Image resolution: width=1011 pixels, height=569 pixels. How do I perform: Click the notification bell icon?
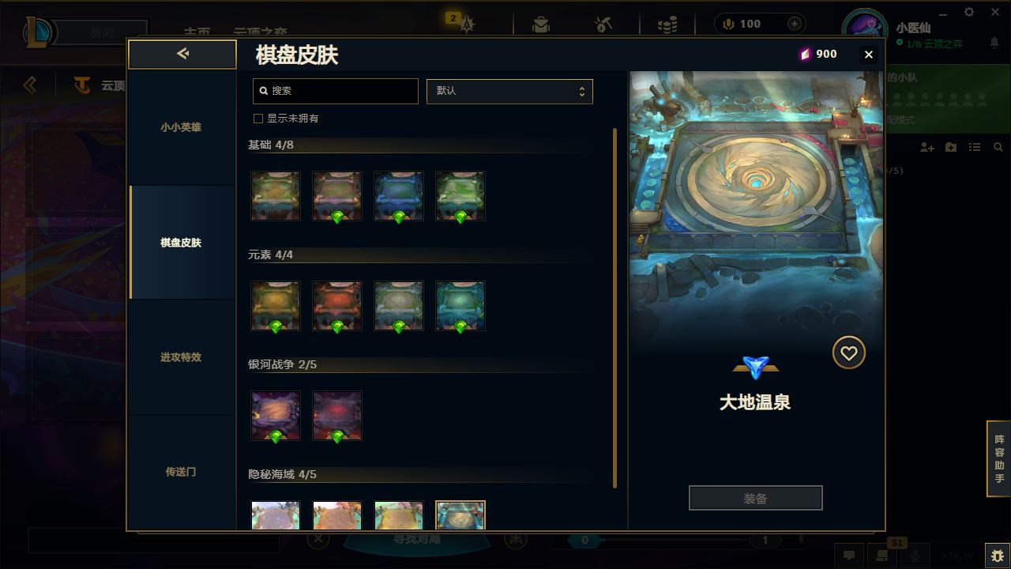994,43
